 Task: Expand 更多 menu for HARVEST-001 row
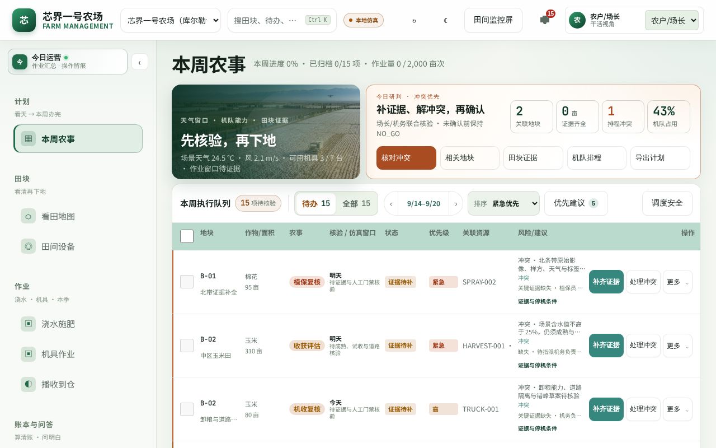[x=677, y=346]
